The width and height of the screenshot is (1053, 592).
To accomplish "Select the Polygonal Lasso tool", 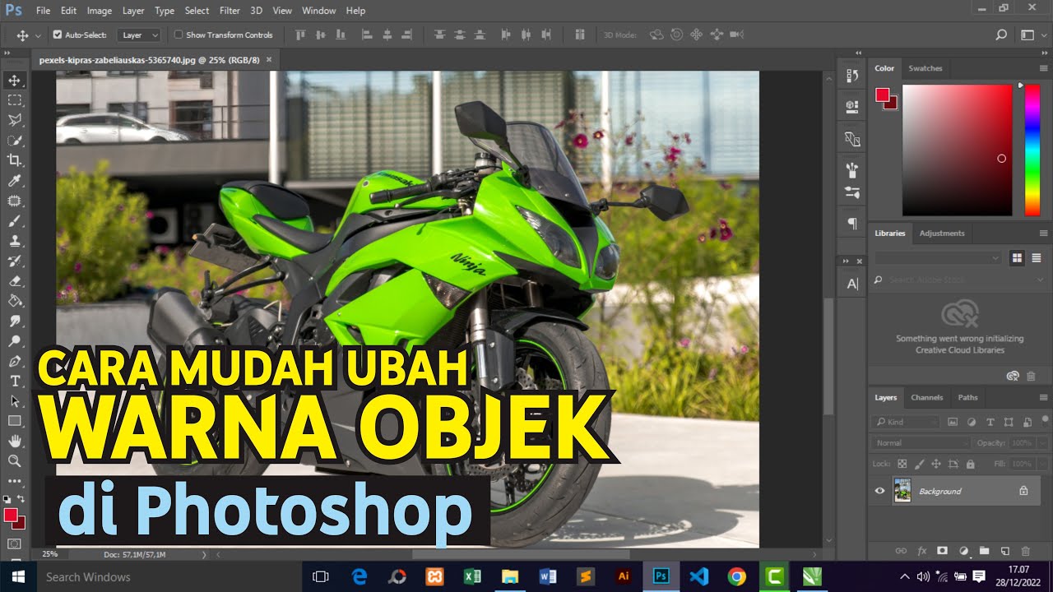I will (x=15, y=120).
